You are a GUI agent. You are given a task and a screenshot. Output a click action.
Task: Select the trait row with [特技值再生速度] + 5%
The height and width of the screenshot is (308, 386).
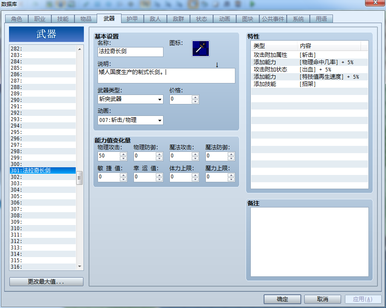309,77
